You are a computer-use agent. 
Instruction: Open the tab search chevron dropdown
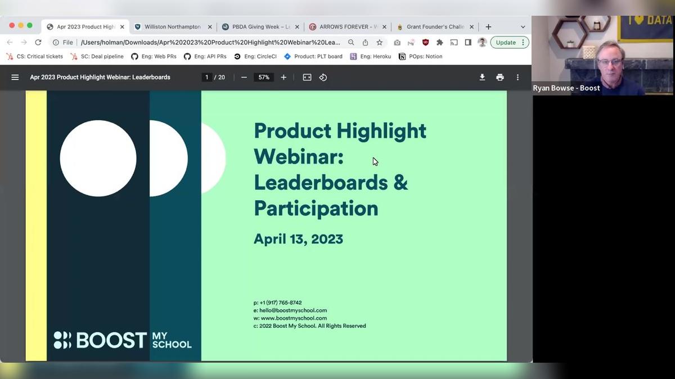point(523,26)
